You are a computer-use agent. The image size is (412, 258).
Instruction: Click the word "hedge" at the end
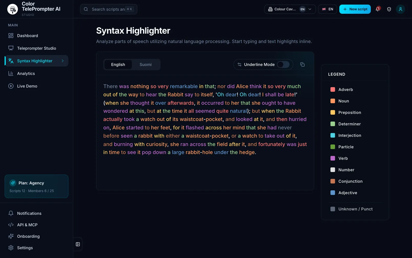click(247, 152)
